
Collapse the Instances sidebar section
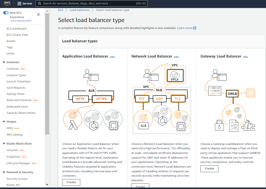[x=4, y=62]
